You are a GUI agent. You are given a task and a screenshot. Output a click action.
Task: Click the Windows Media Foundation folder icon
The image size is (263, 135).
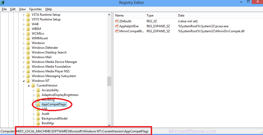(x=28, y=66)
